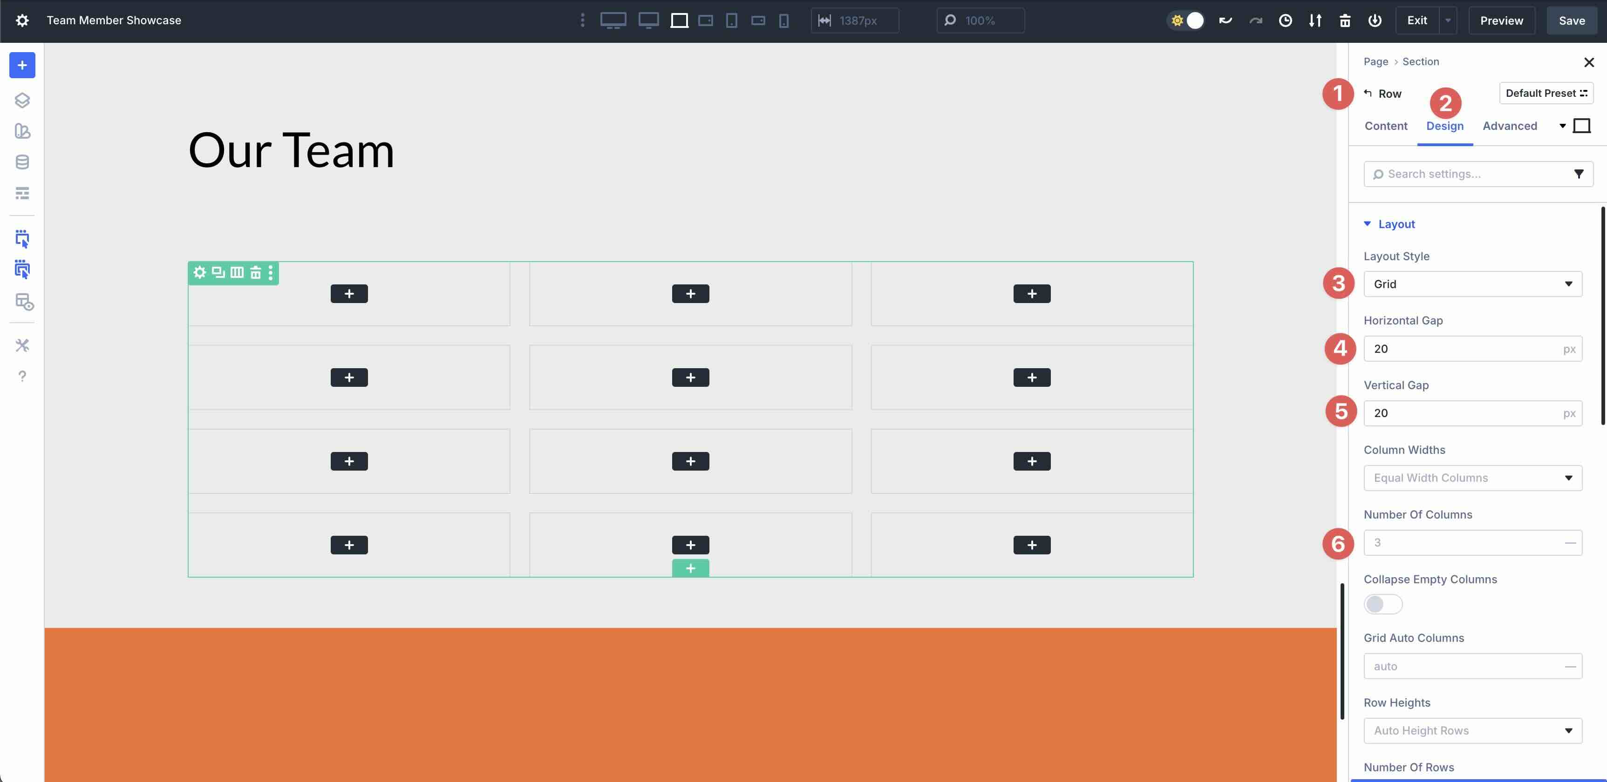Screen dimensions: 1607x782
Task: Open the Layout Style Grid dropdown
Action: (x=1473, y=284)
